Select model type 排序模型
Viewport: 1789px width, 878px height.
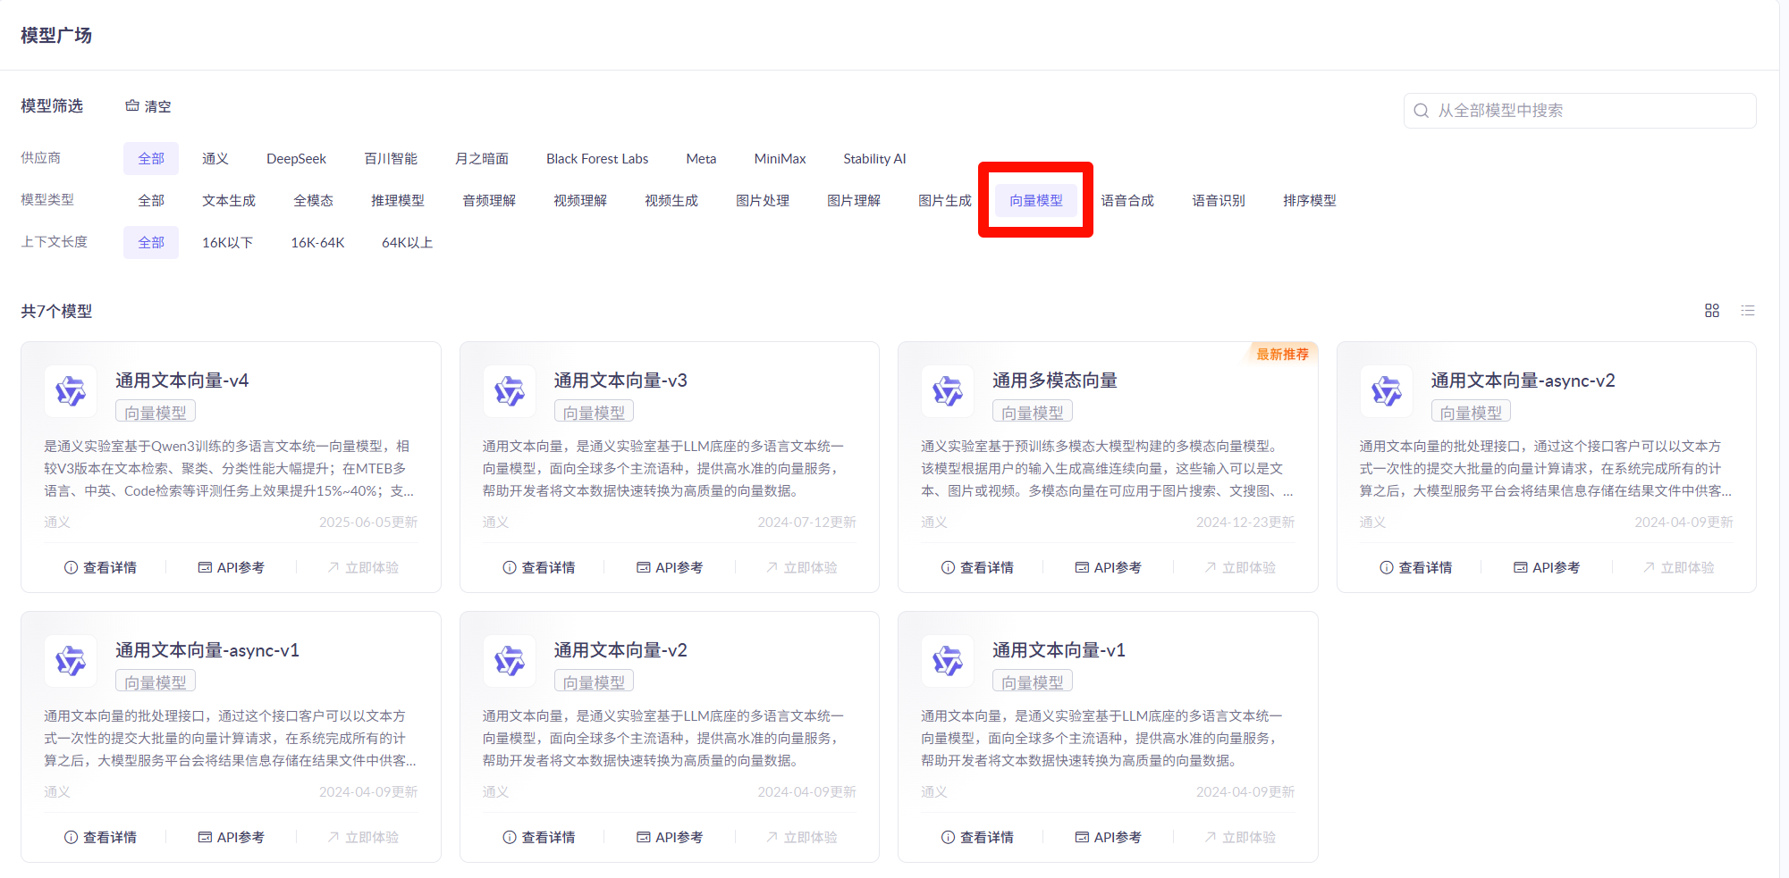click(1310, 201)
